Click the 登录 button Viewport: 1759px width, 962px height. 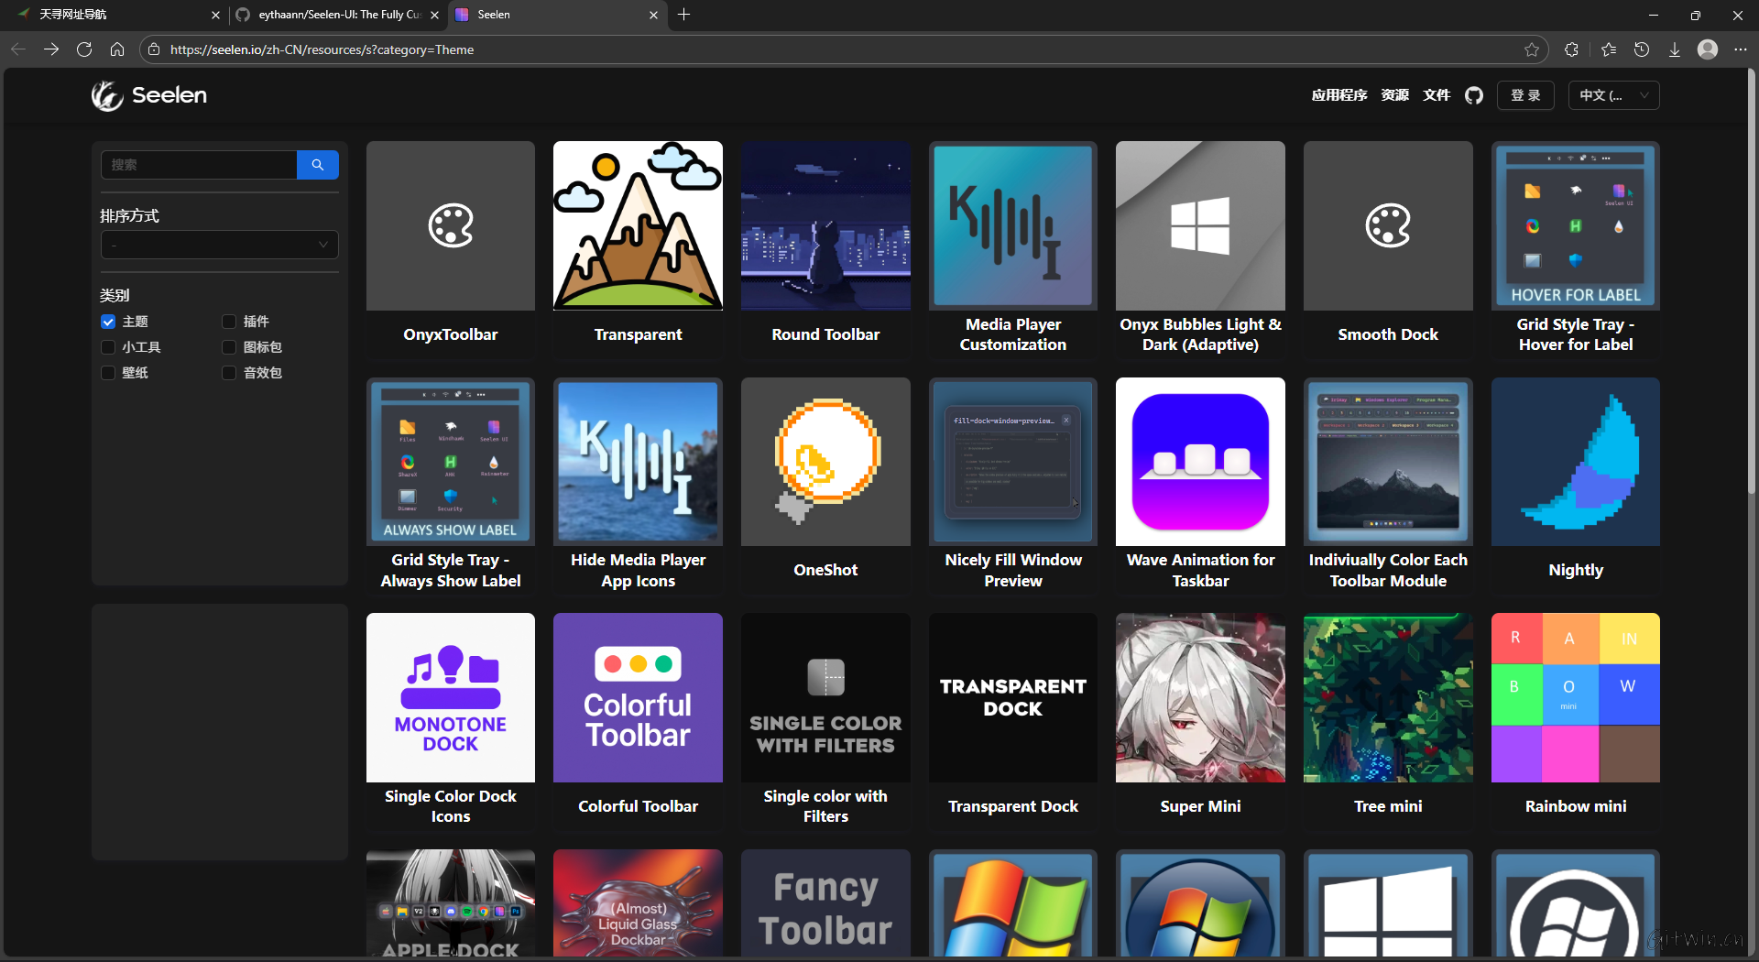point(1525,95)
